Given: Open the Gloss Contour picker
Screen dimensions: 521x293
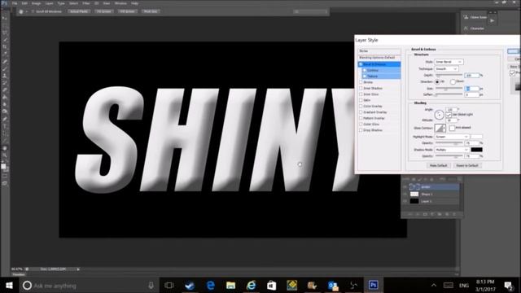Looking at the screenshot, I should point(440,128).
